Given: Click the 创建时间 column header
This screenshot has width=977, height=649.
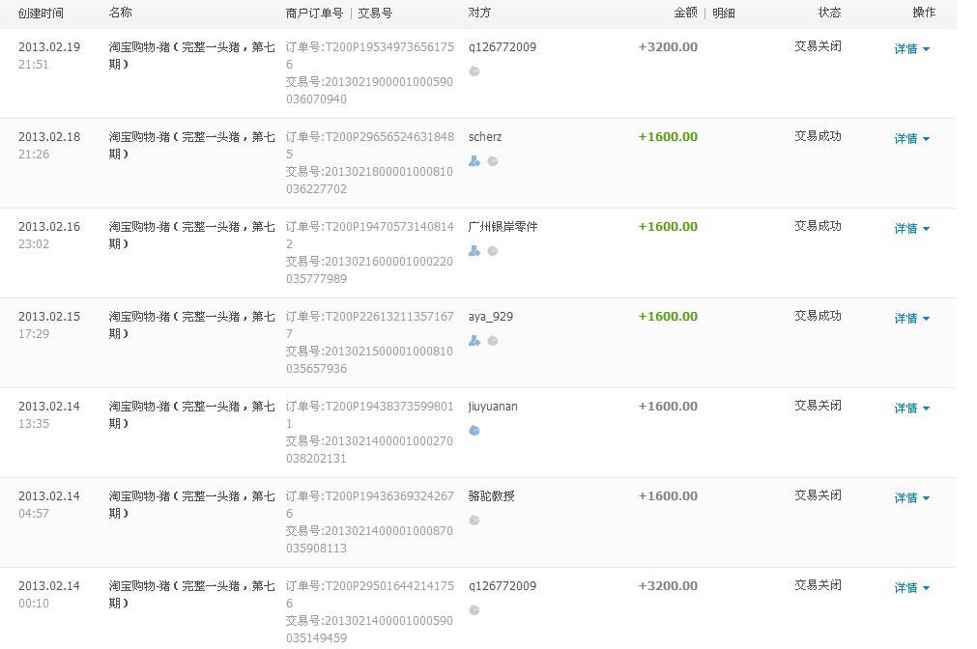Looking at the screenshot, I should tap(41, 14).
